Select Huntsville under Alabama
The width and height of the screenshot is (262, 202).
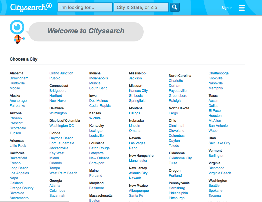[x=17, y=83]
